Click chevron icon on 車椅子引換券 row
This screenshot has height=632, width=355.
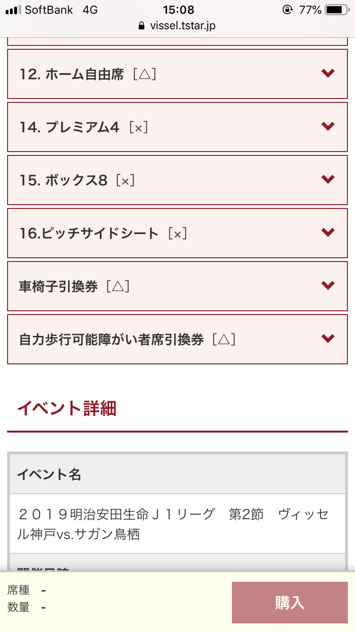(328, 285)
